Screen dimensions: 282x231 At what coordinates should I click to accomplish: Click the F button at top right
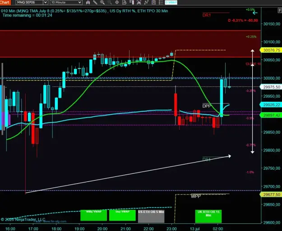(x=280, y=11)
